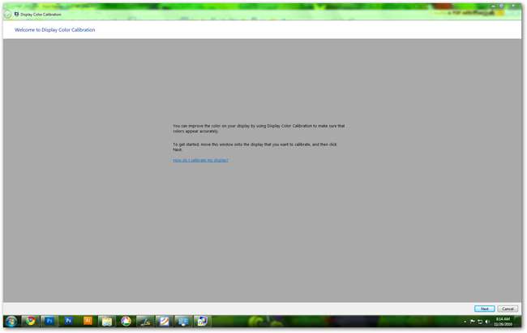The width and height of the screenshot is (527, 333).
Task: Open 'How do I calibrate my display?' link
Action: (200, 160)
